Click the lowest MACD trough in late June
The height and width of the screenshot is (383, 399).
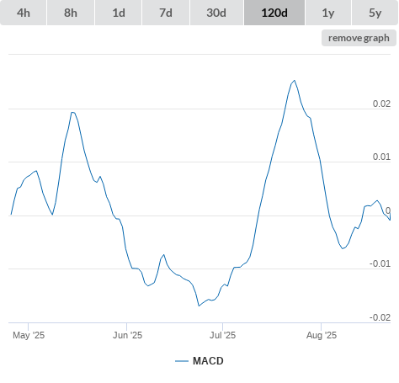point(199,306)
